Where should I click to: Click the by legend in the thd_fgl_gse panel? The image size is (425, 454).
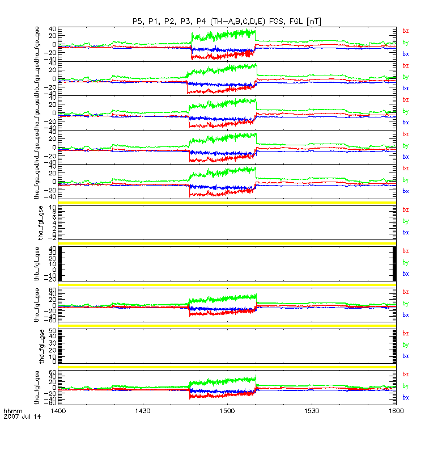coord(405,345)
